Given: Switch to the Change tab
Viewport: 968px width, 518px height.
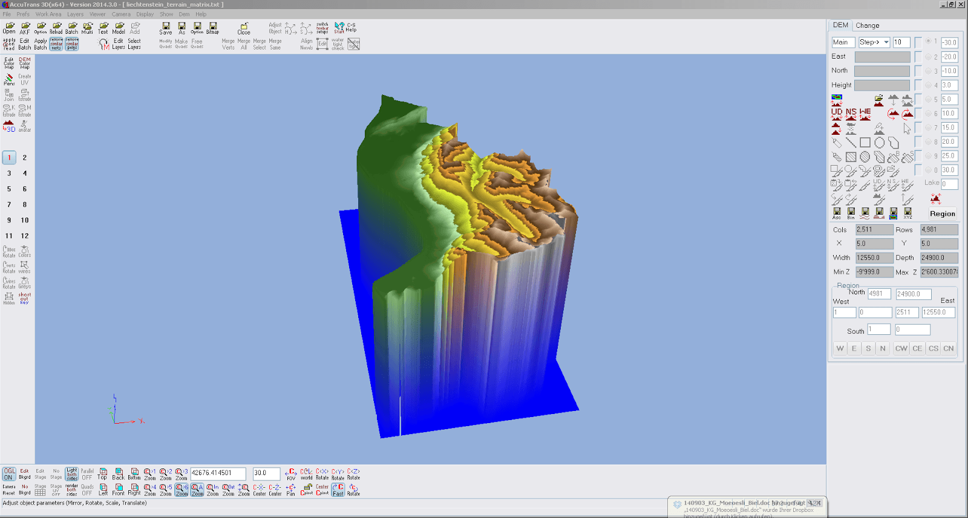Looking at the screenshot, I should pyautogui.click(x=867, y=25).
